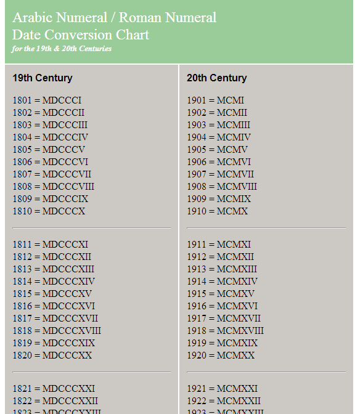Select the 20th Century heading
The image size is (355, 414).
click(x=217, y=78)
